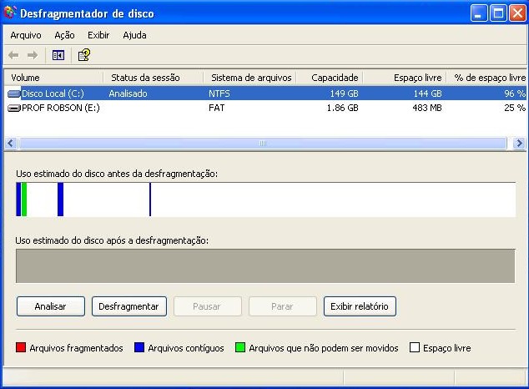Click the FAT file system cell
The height and width of the screenshot is (389, 529).
point(216,108)
